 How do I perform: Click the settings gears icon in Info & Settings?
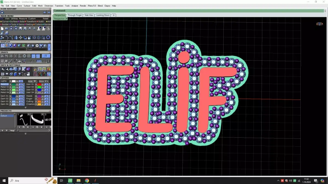[x=3, y=69]
